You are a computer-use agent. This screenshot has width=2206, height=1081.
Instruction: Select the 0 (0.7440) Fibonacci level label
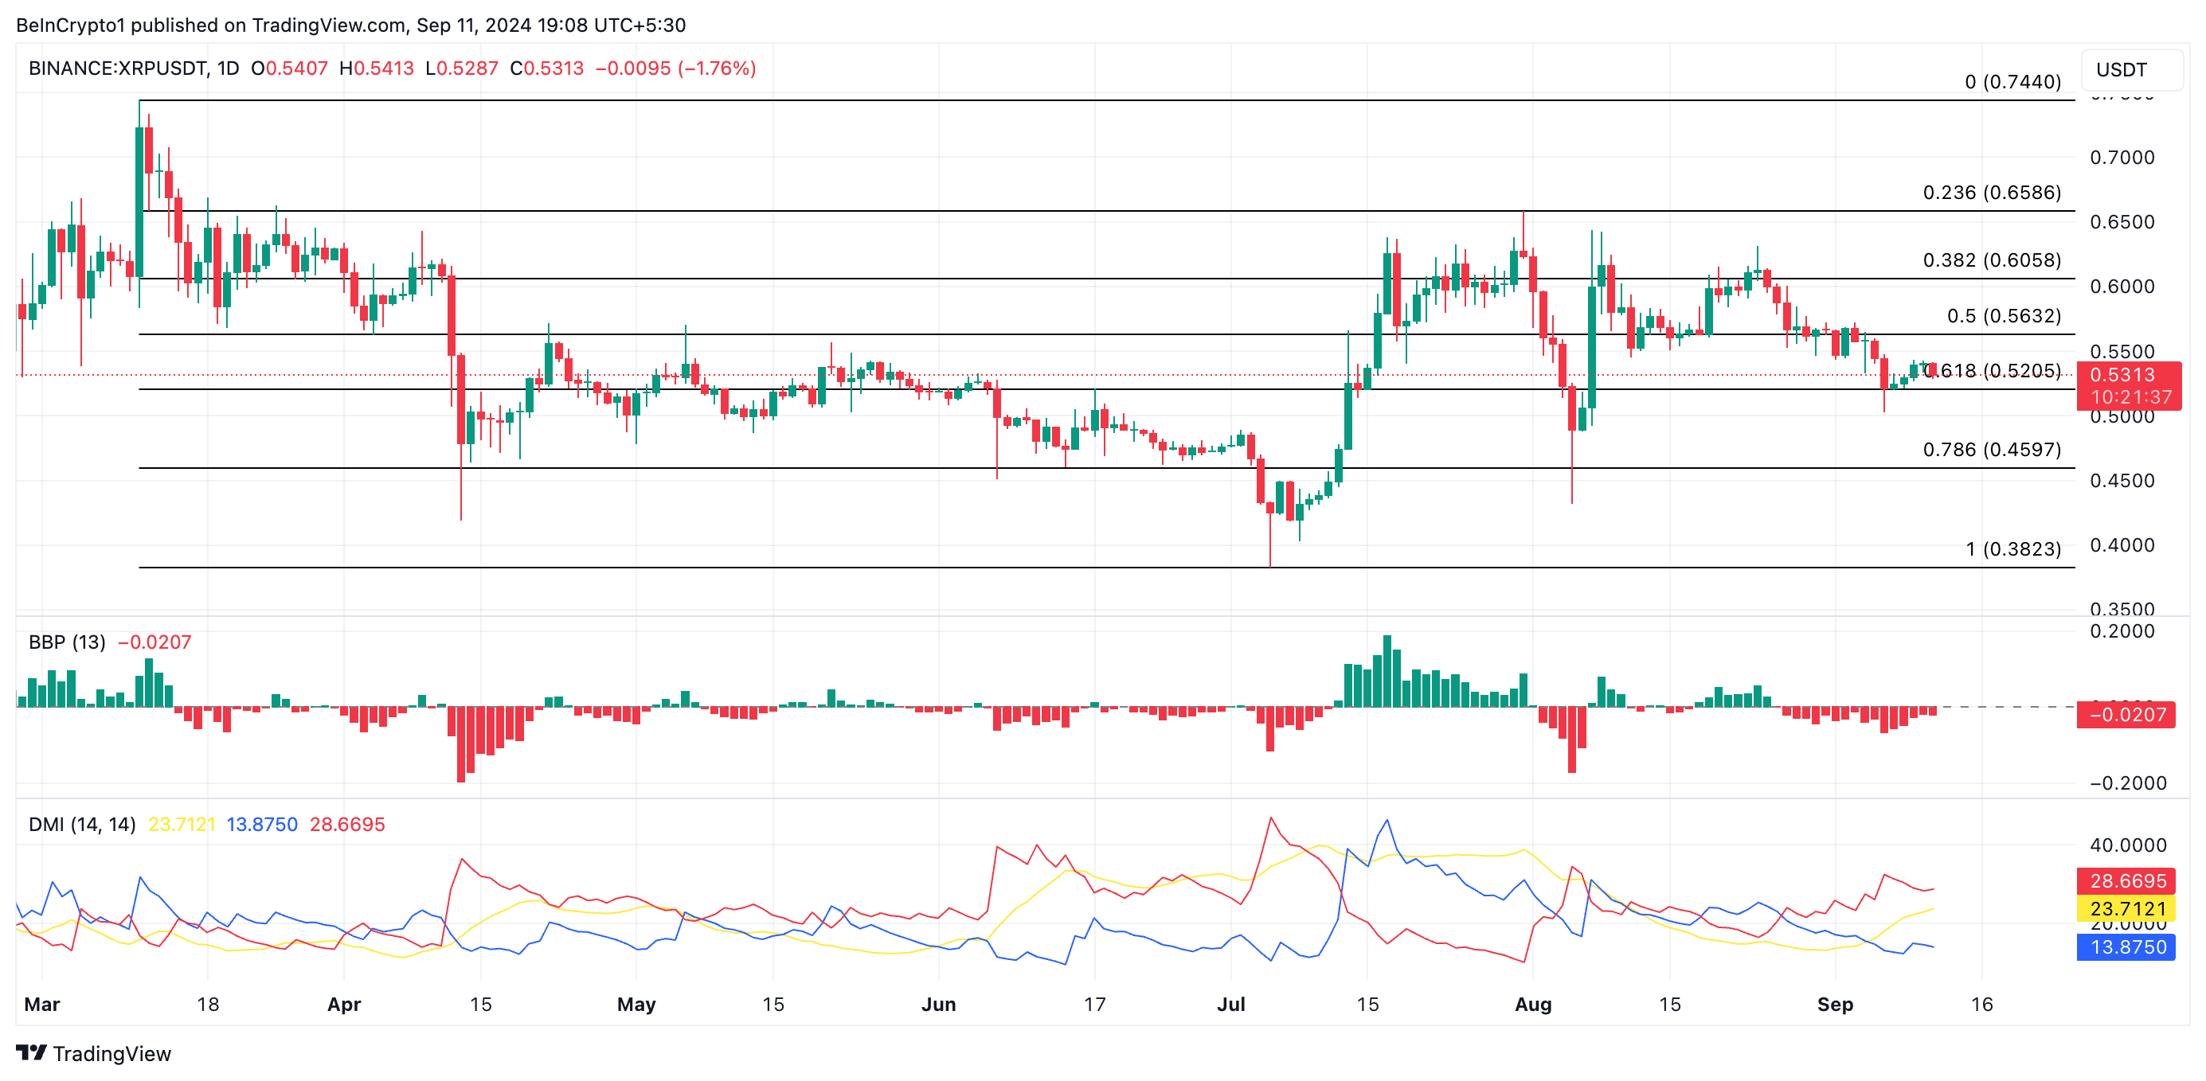[x=2012, y=82]
